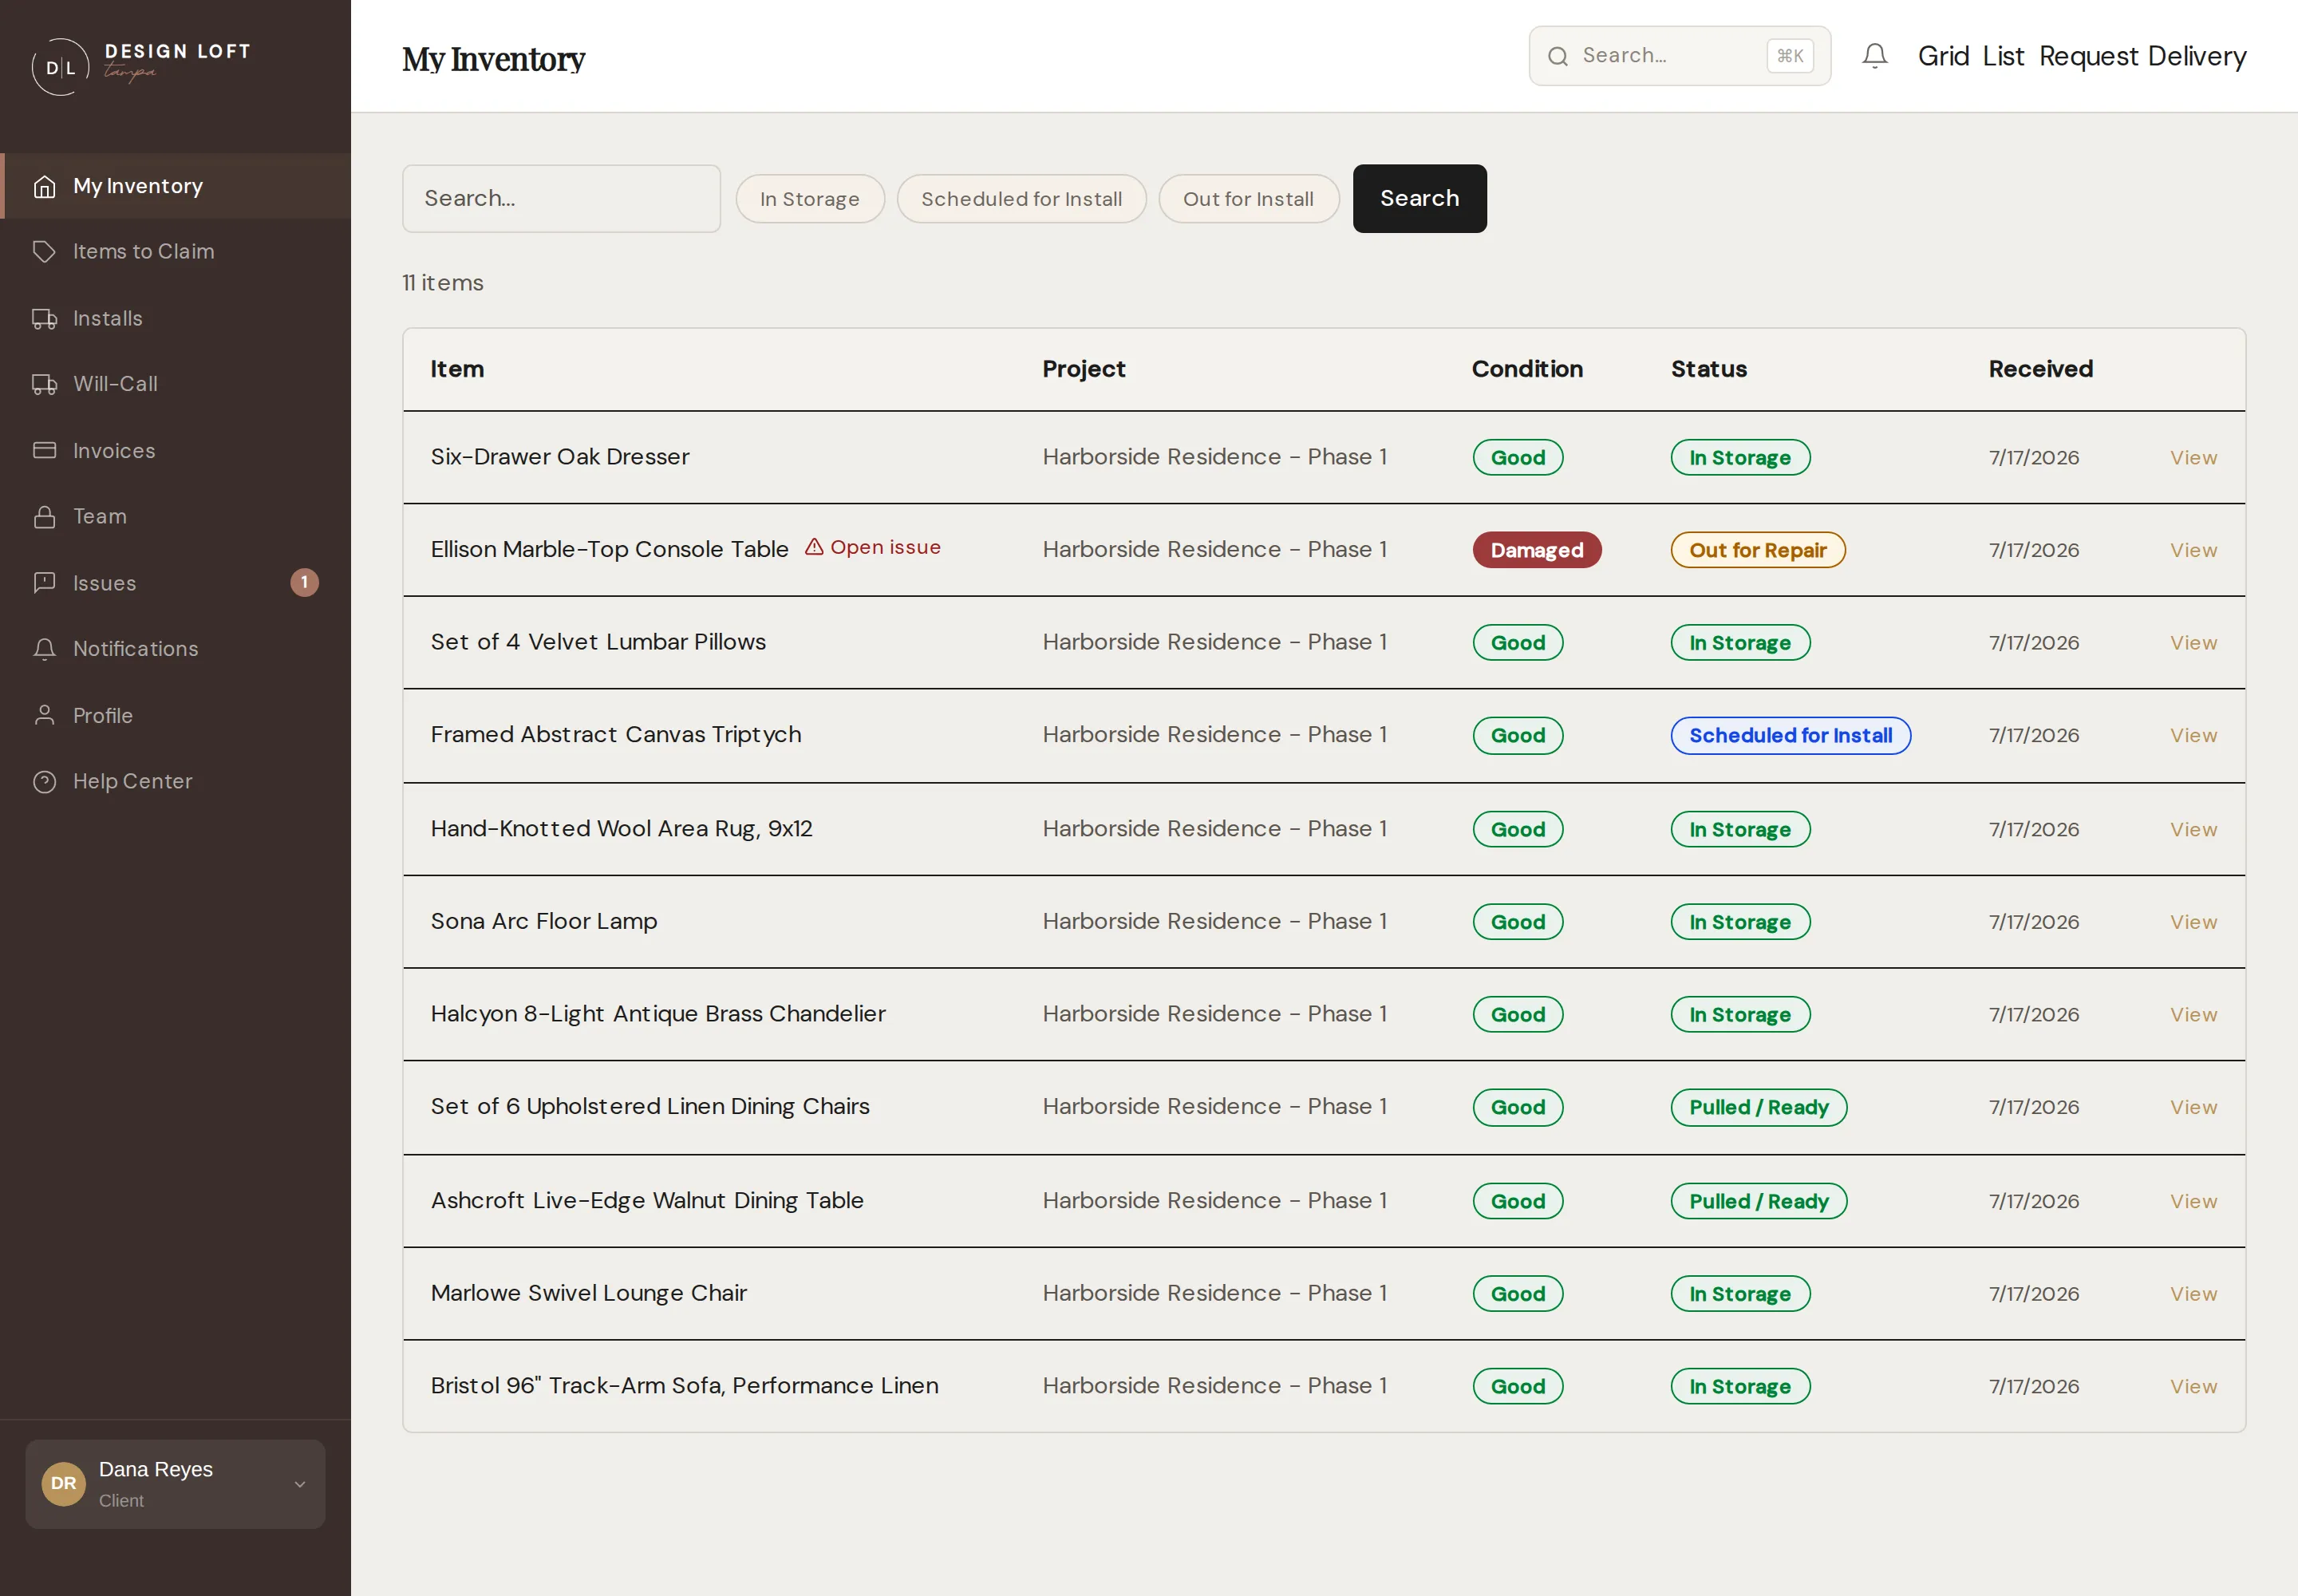This screenshot has height=1596, width=2298.
Task: Click the magnifier icon in header search
Action: [1558, 56]
